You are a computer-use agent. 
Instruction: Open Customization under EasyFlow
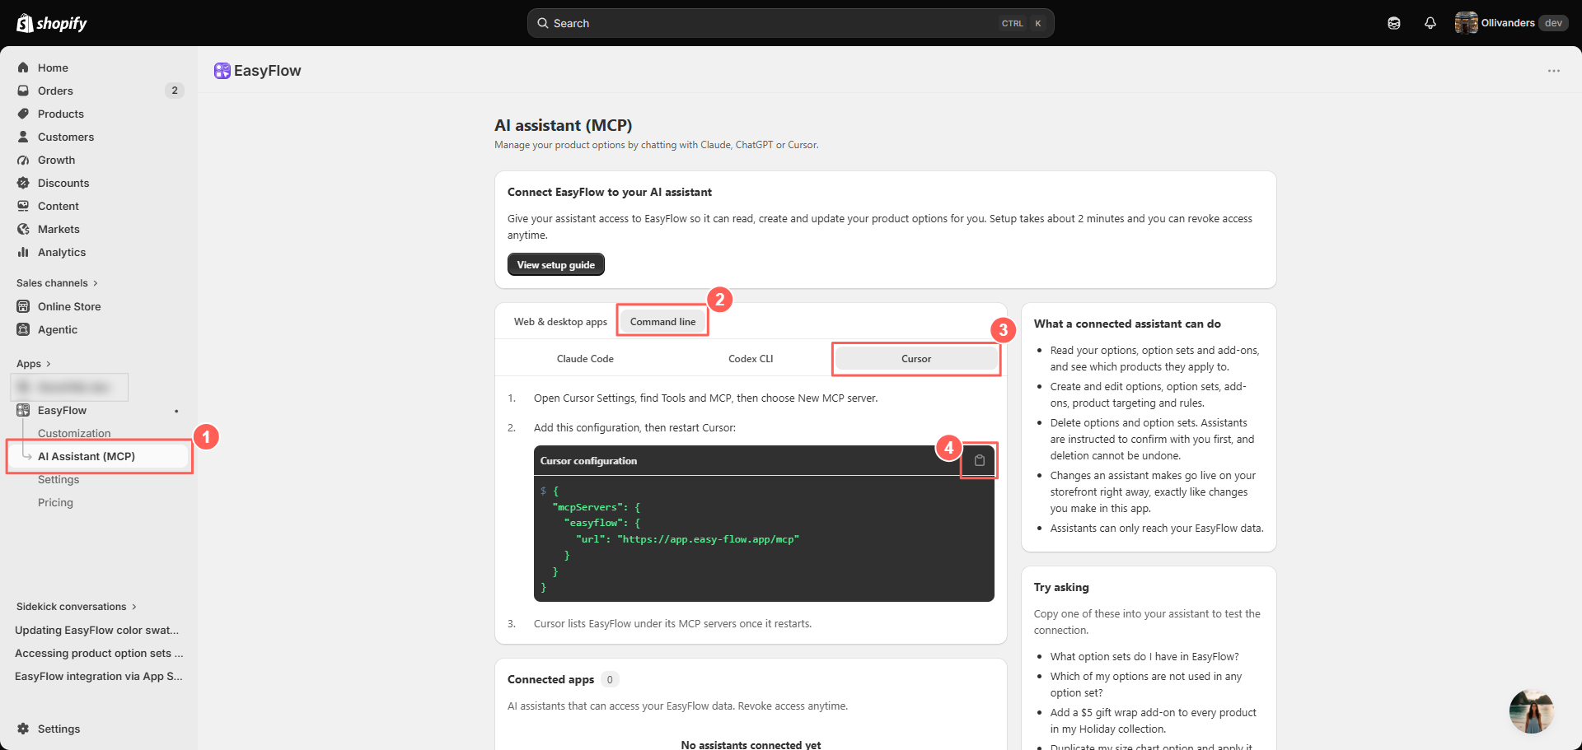point(74,433)
